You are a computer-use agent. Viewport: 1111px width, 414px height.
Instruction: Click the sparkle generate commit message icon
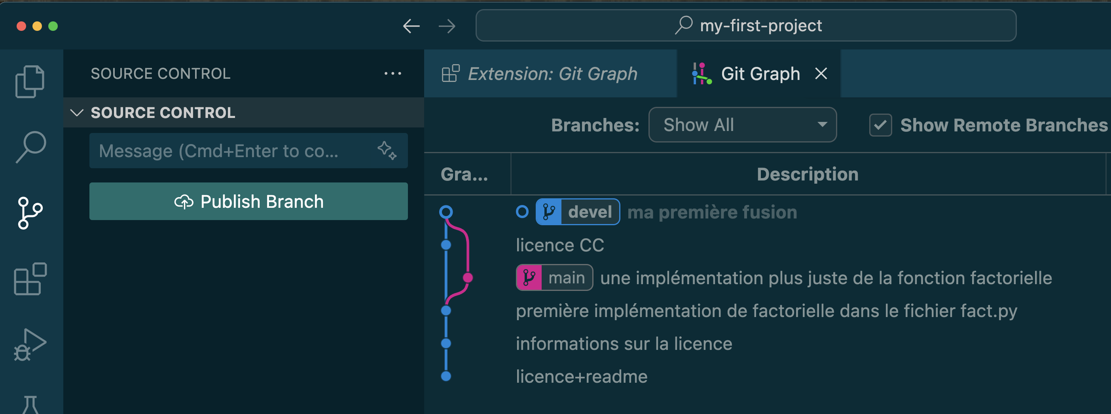(387, 151)
